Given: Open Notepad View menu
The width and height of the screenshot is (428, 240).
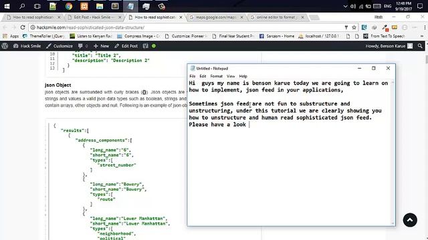Looking at the screenshot, I should coord(231,76).
